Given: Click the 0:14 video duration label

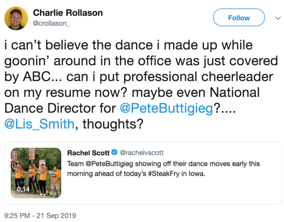Looking at the screenshot, I should click(23, 189).
